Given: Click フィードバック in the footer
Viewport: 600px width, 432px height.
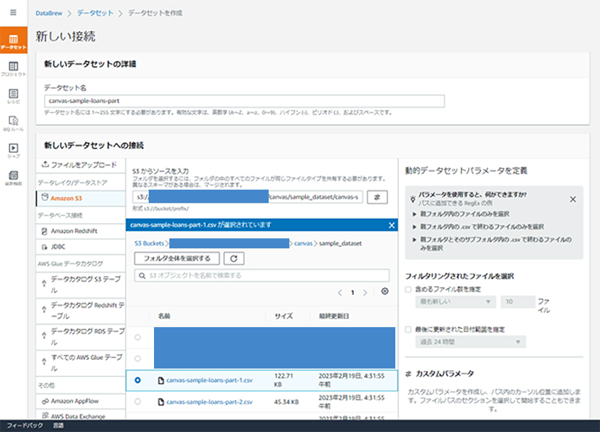Looking at the screenshot, I should tap(25, 425).
